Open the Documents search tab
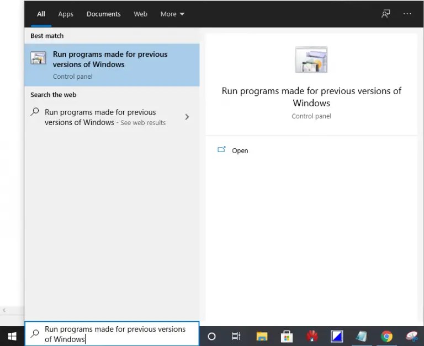This screenshot has height=346, width=424. (104, 14)
